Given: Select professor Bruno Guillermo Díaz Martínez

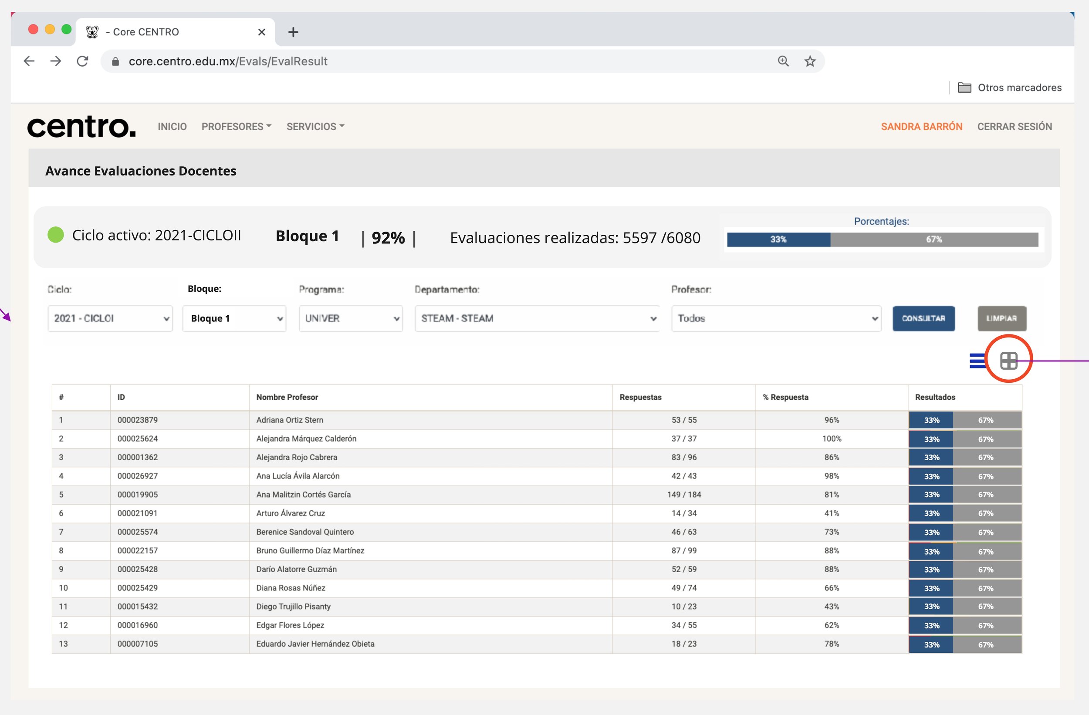Looking at the screenshot, I should pyautogui.click(x=310, y=550).
